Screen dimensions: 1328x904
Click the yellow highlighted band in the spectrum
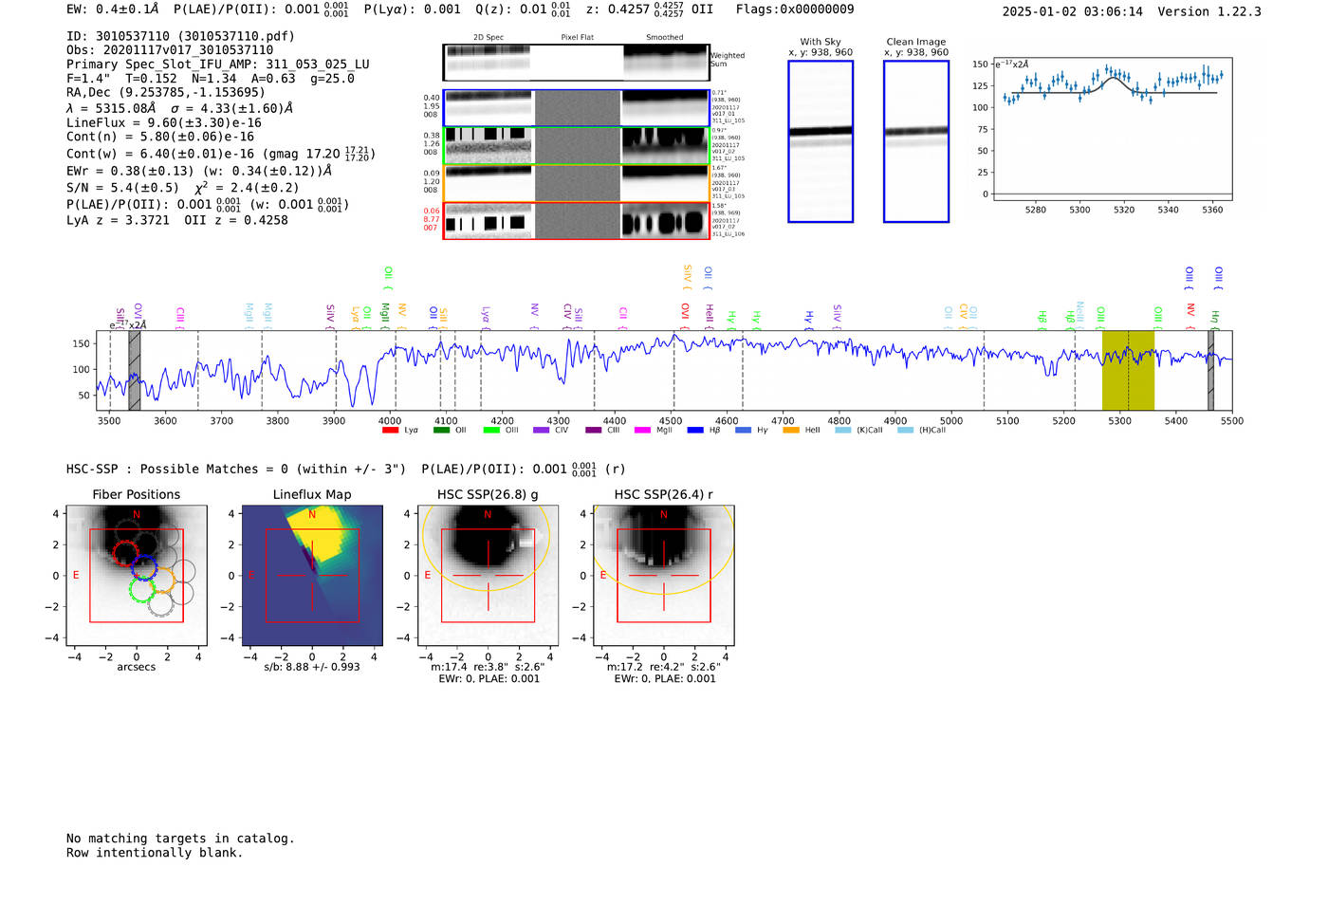1128,371
